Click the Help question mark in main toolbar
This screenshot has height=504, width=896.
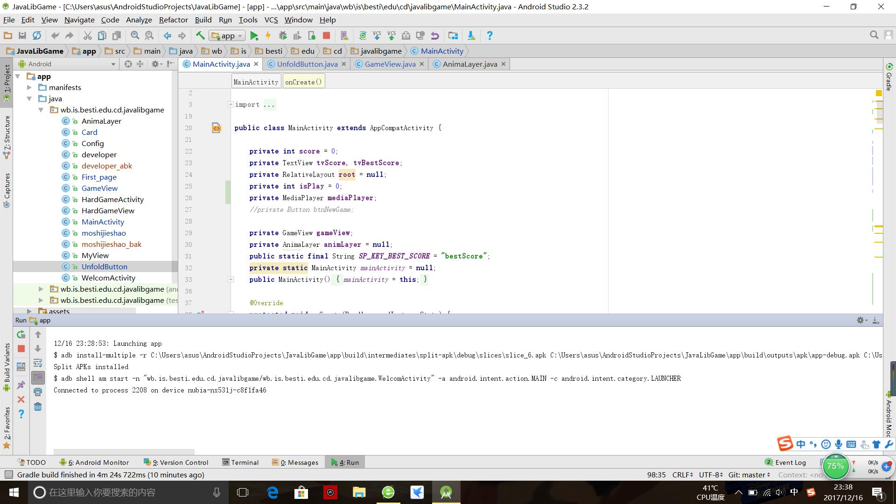tap(489, 35)
